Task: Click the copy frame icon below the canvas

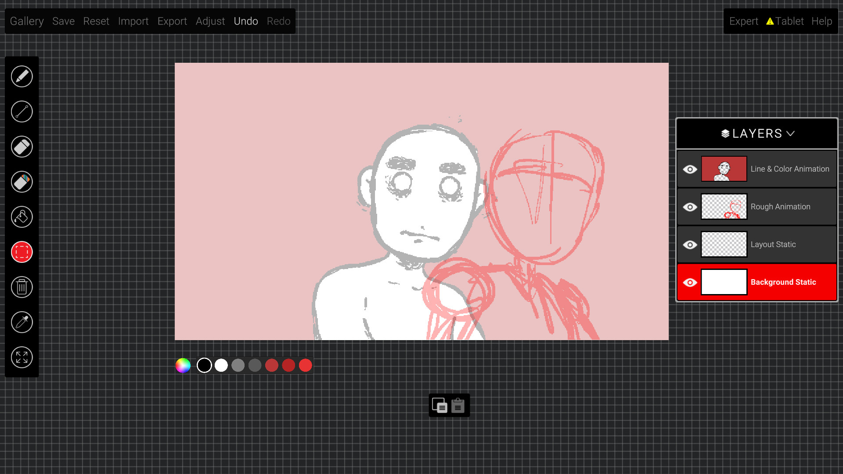Action: [440, 406]
